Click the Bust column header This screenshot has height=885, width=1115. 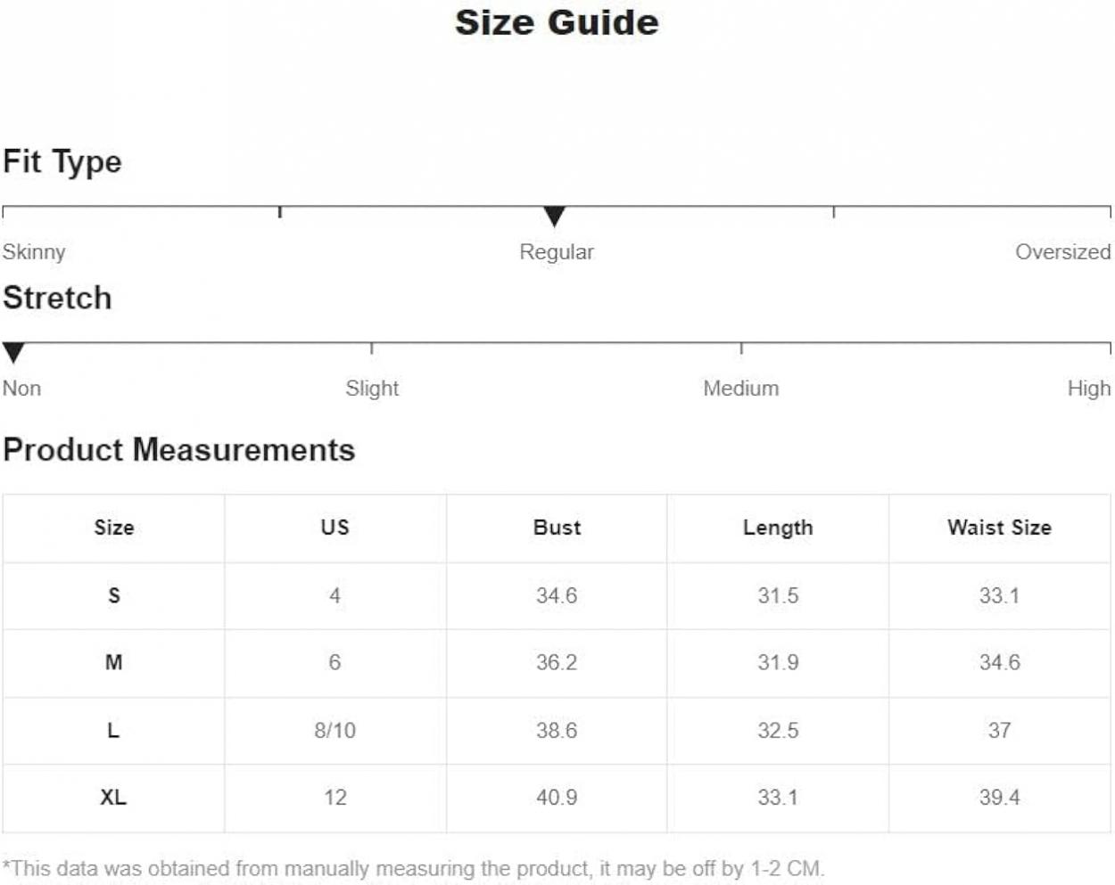pos(557,528)
